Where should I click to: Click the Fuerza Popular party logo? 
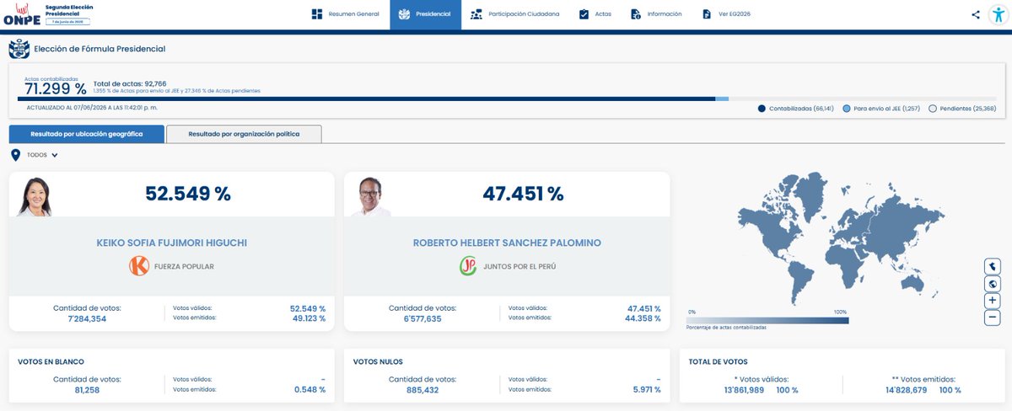point(139,266)
